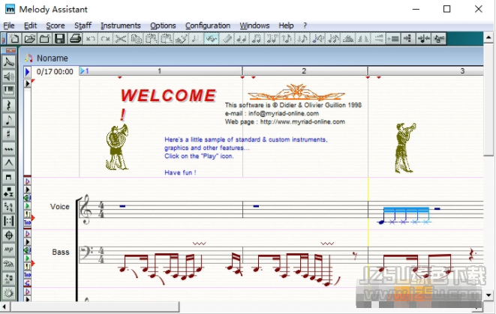This screenshot has width=496, height=314.
Task: Click the horizontal scrollbar left arrow
Action: 4,307
